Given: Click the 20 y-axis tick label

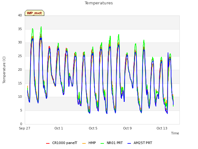Looking at the screenshot, I should click(x=20, y=70).
